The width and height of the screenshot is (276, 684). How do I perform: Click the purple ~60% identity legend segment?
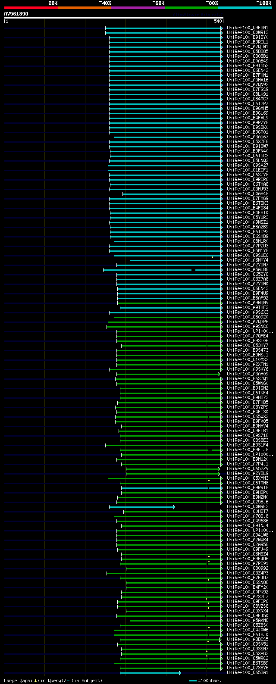pyautogui.click(x=138, y=8)
